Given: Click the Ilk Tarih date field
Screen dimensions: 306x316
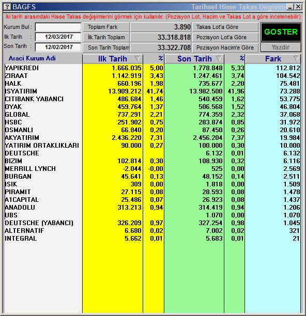Looking at the screenshot, I should [x=58, y=37].
